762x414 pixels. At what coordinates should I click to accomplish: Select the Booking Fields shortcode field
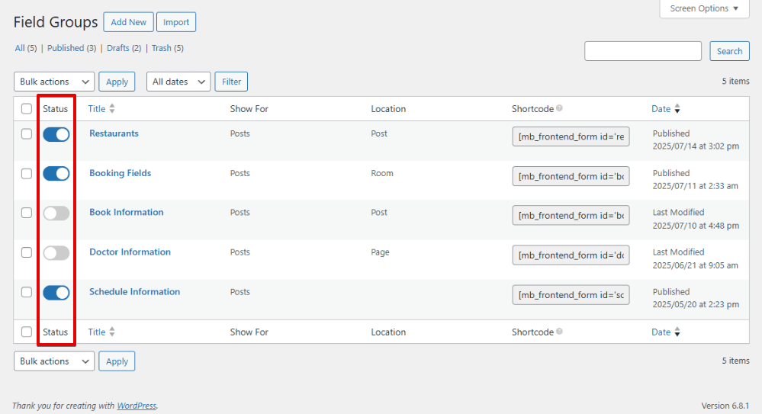point(571,176)
